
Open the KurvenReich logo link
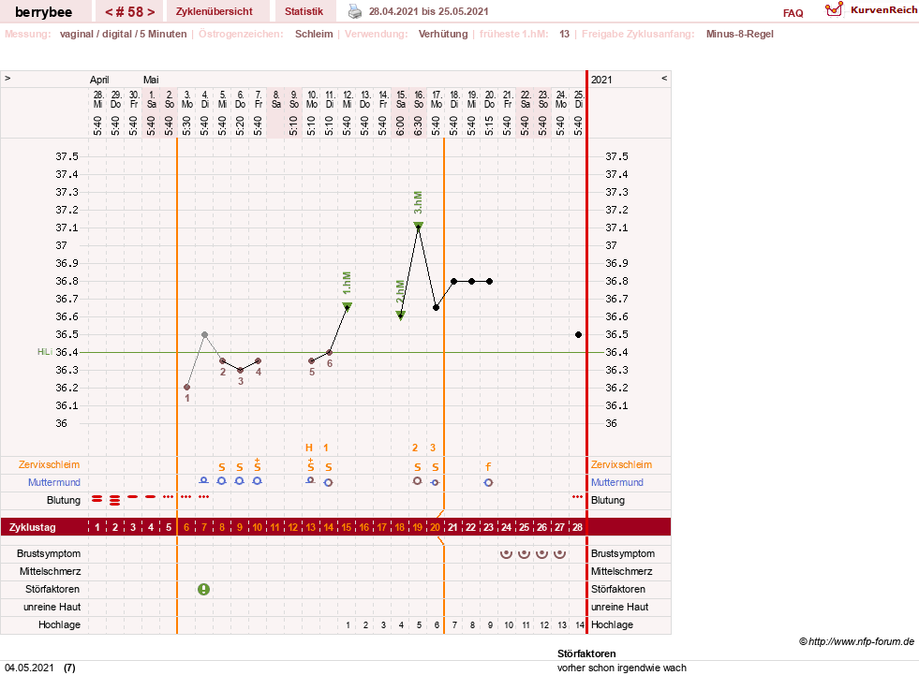pos(870,10)
